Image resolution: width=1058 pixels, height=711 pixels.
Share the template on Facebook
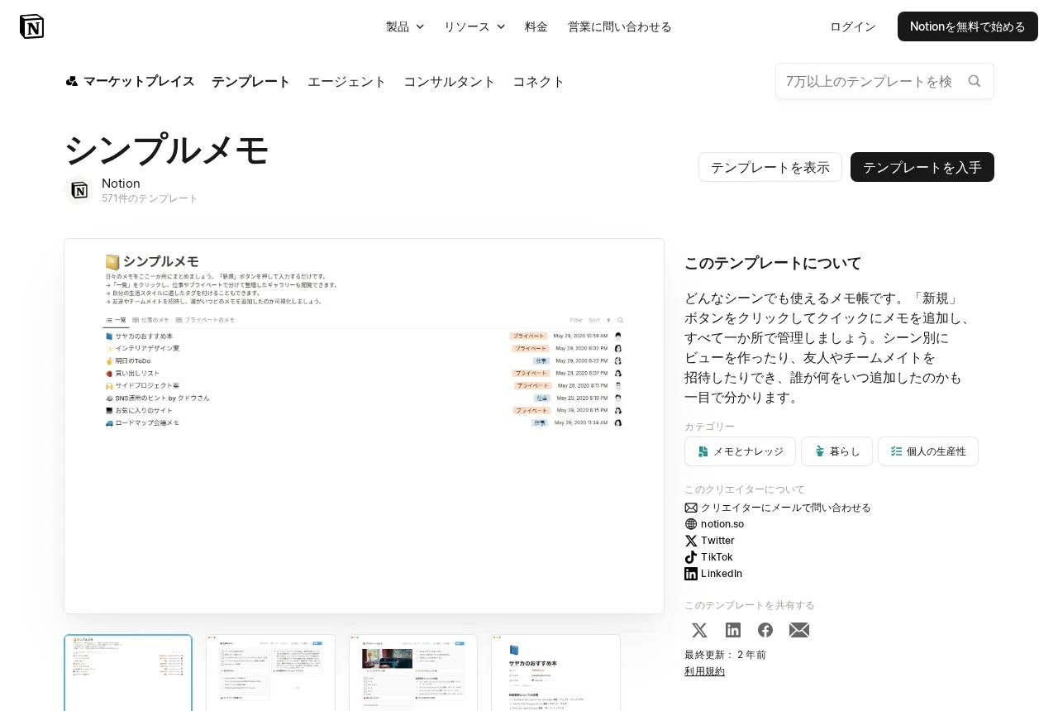coord(765,630)
